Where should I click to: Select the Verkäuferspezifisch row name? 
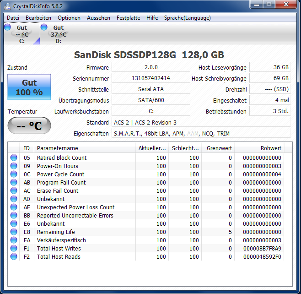point(61,240)
